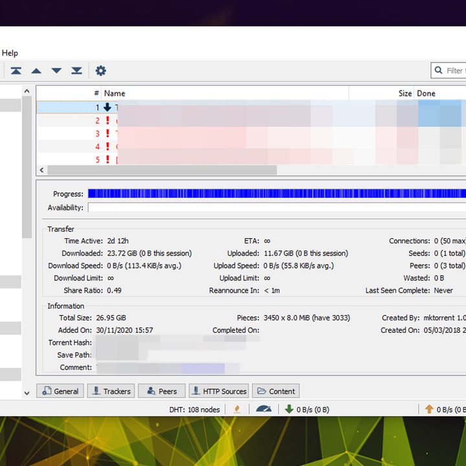Click downloading arrow icon on torrent 1
This screenshot has width=466, height=466.
[107, 107]
